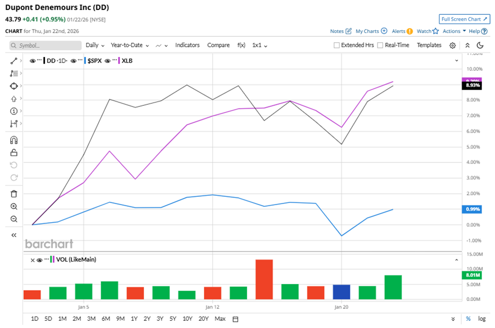Open the XLB series options dots
This screenshot has width=495, height=328.
point(114,60)
